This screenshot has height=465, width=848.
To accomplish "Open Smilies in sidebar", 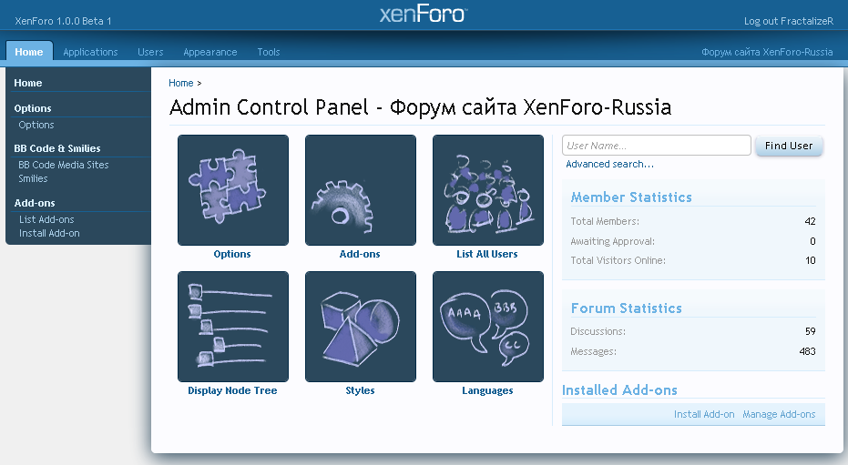I will 33,178.
